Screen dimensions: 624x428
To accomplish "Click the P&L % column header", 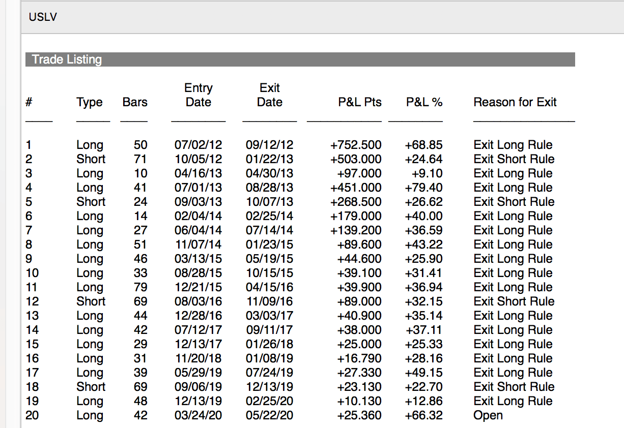I will [424, 102].
